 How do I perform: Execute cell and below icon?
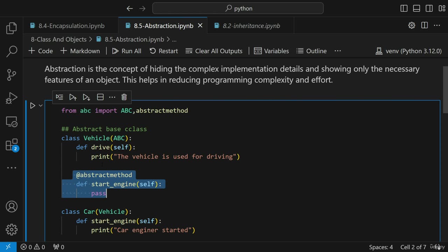86,97
